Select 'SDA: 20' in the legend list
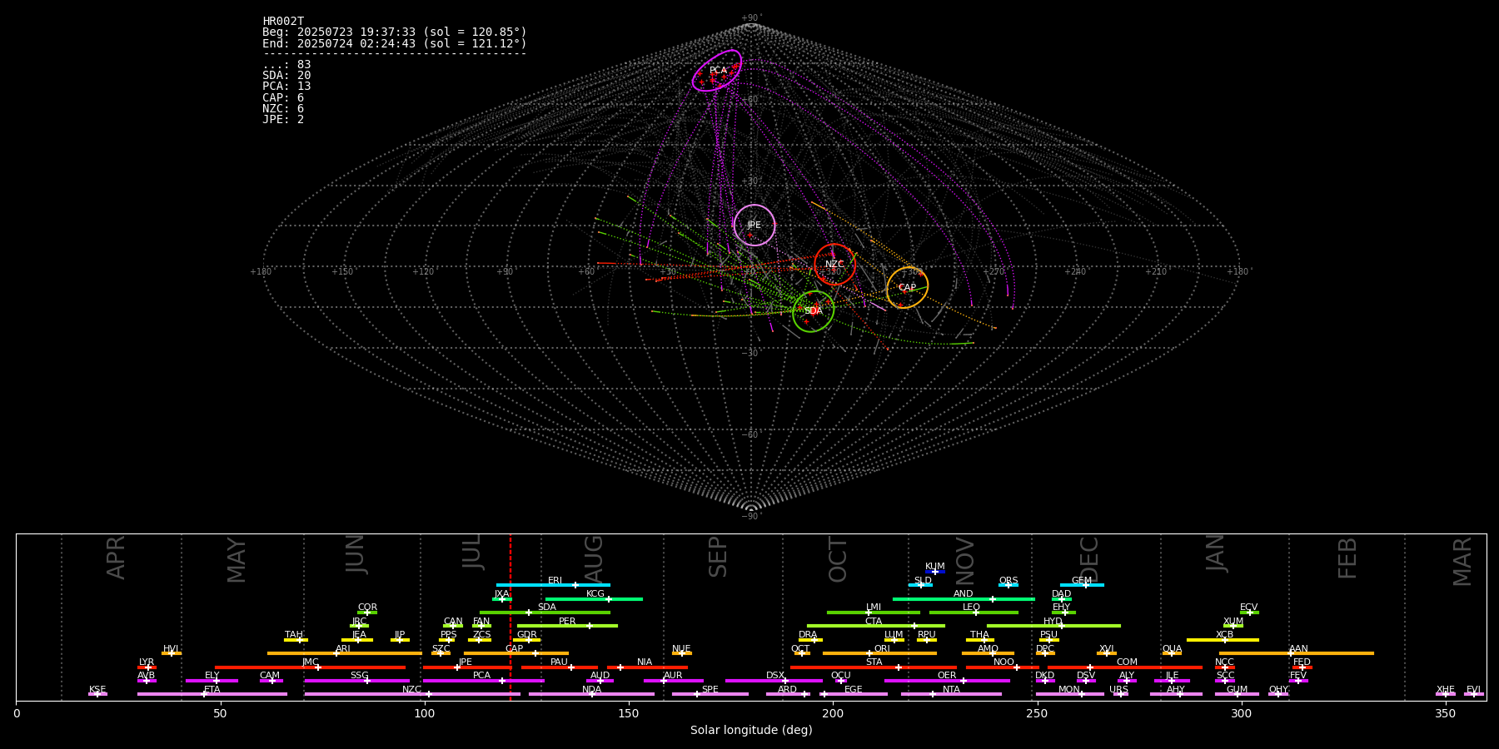 (x=286, y=76)
